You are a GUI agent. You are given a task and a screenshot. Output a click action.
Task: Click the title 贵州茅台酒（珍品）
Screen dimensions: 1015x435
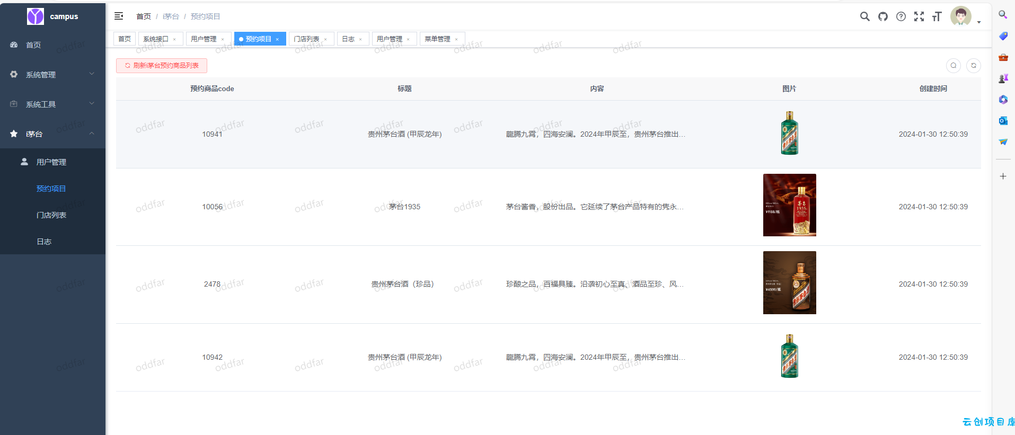tap(404, 284)
